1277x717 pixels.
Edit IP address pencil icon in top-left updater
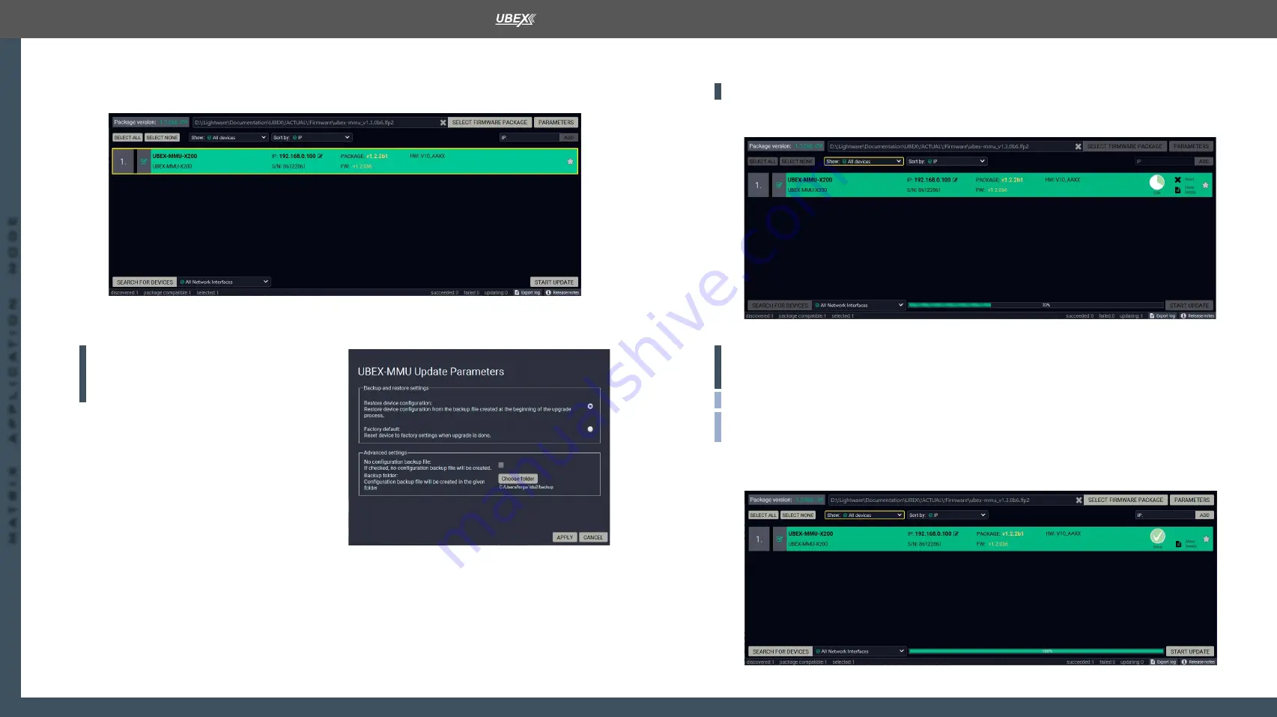click(320, 156)
